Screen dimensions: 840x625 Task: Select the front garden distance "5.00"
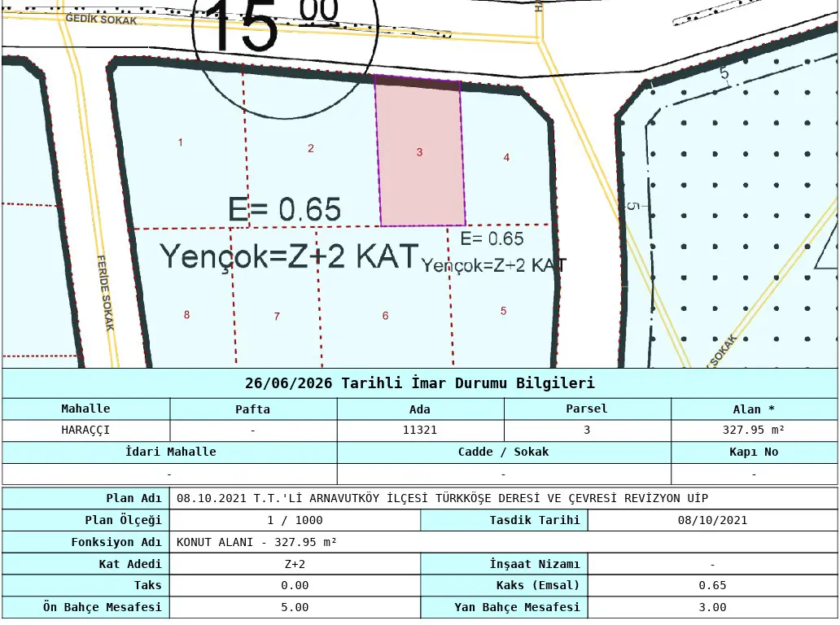295,607
